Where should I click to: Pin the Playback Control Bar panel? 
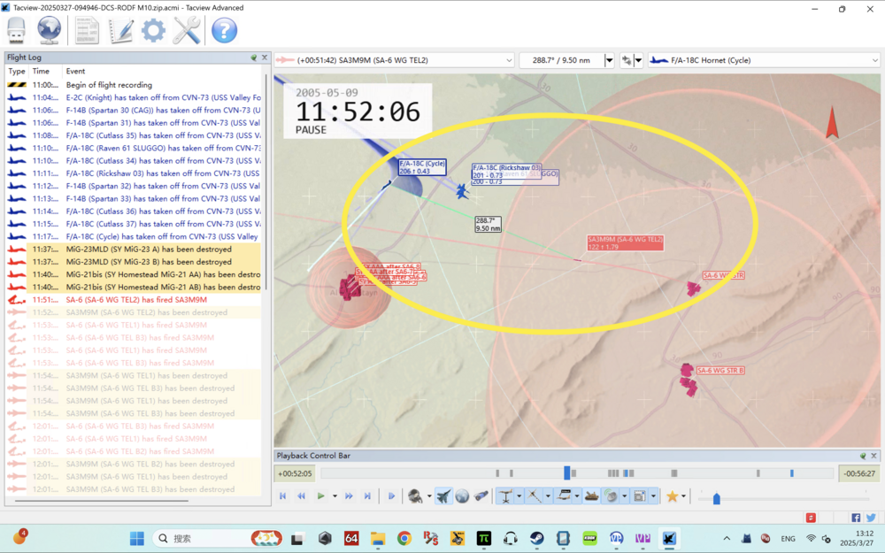[x=863, y=456]
